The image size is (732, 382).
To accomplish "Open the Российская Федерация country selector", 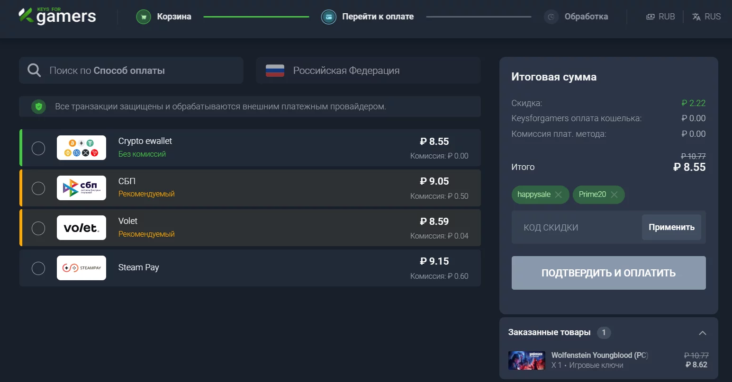I will pos(368,71).
